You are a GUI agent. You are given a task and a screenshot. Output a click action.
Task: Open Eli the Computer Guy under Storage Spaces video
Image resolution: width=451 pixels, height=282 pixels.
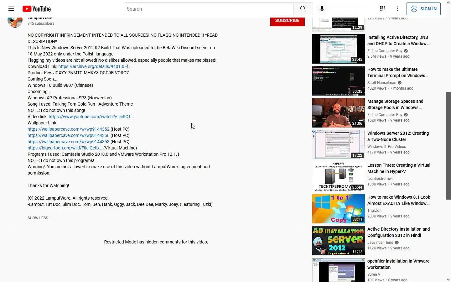(x=385, y=115)
